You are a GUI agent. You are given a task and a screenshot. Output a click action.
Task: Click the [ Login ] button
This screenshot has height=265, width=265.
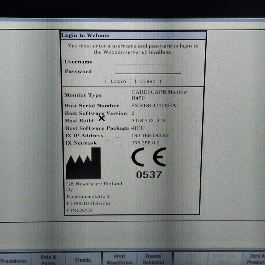[x=118, y=81]
